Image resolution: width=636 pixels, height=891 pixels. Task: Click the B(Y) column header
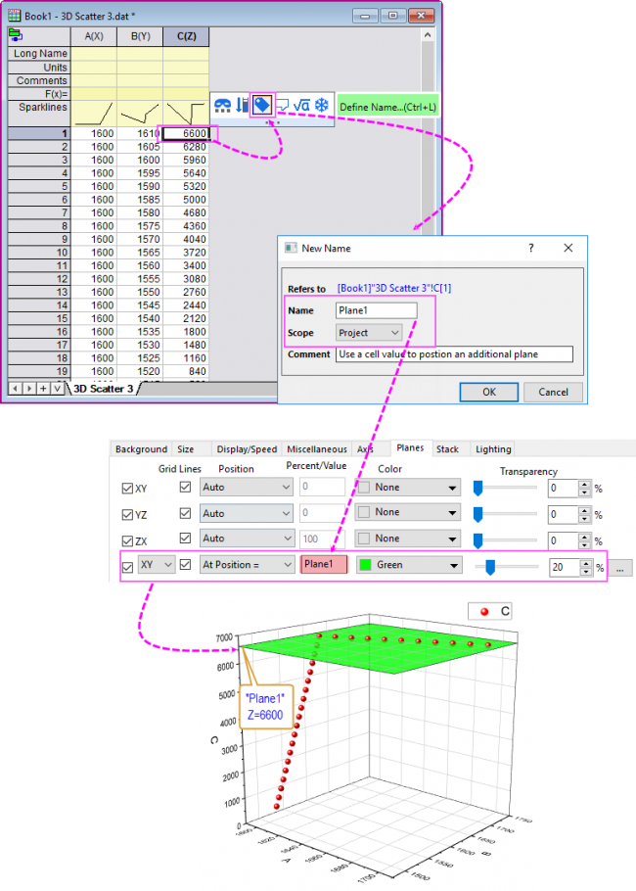click(x=140, y=36)
